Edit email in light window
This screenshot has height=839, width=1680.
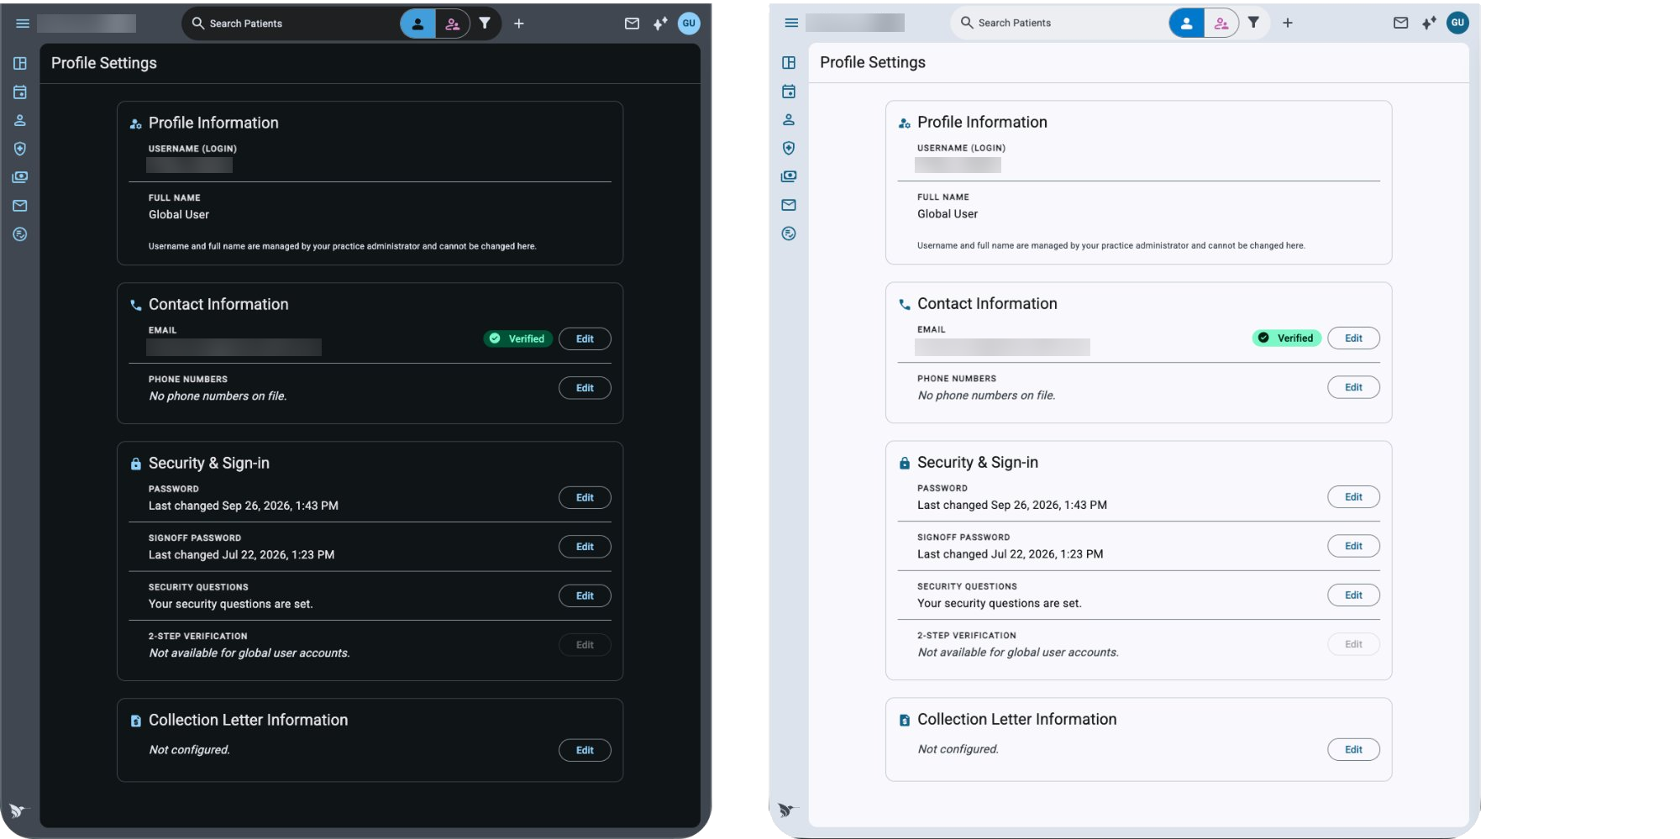pos(1353,338)
